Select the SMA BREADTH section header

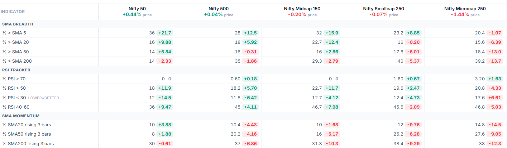(x=18, y=24)
